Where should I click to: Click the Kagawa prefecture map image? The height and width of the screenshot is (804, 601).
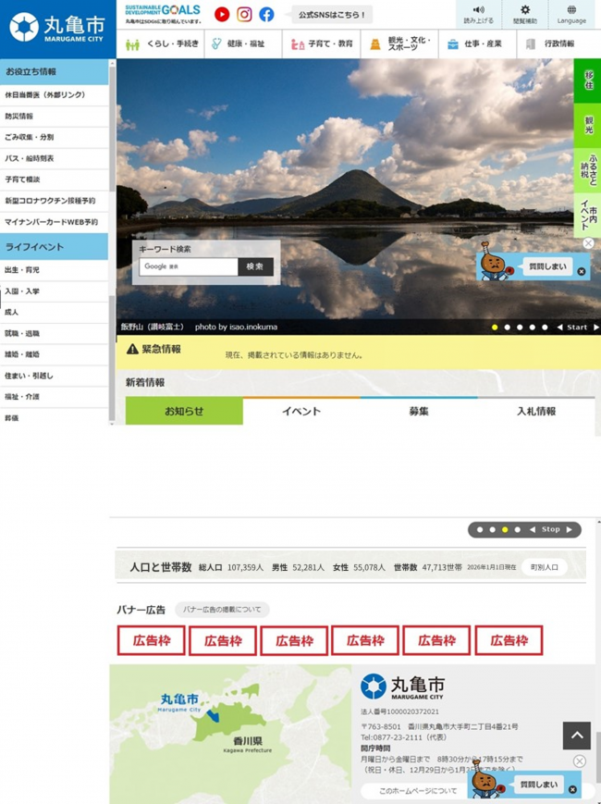(230, 735)
